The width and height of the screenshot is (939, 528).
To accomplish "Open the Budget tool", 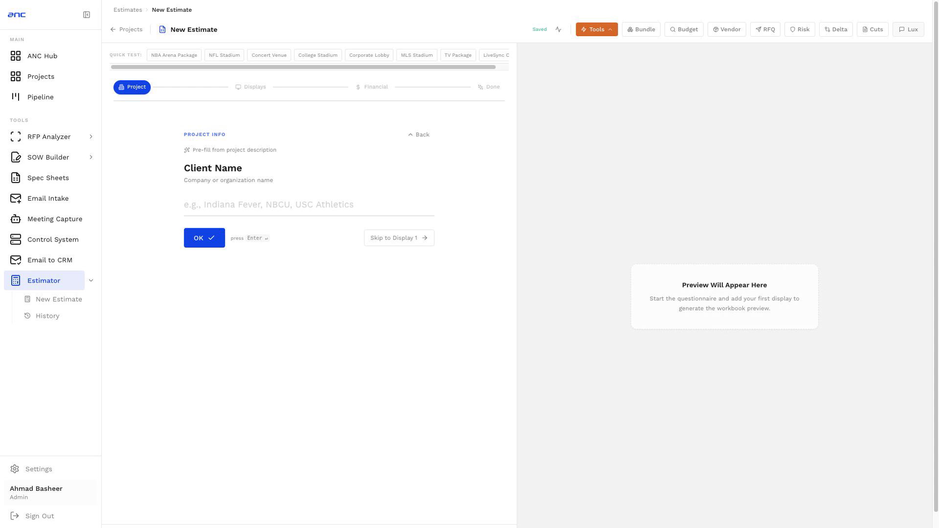I will coord(684,29).
